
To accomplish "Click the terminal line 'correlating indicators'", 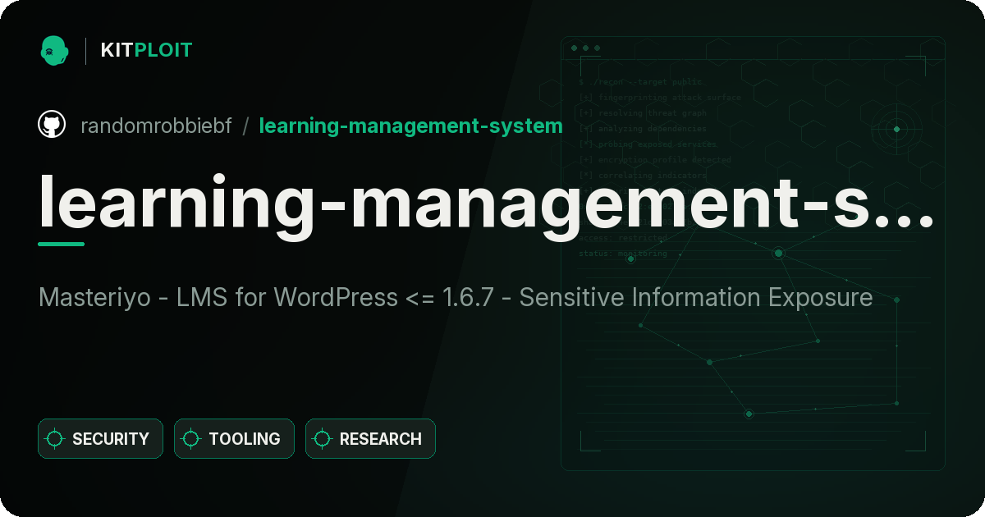I will tap(642, 176).
